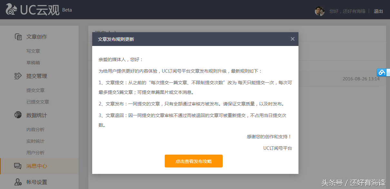Select 草稿箱 in the sidebar

(x=33, y=62)
